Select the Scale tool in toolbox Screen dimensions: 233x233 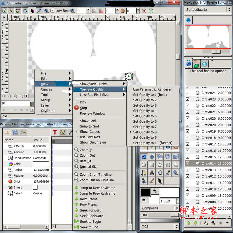160,157
